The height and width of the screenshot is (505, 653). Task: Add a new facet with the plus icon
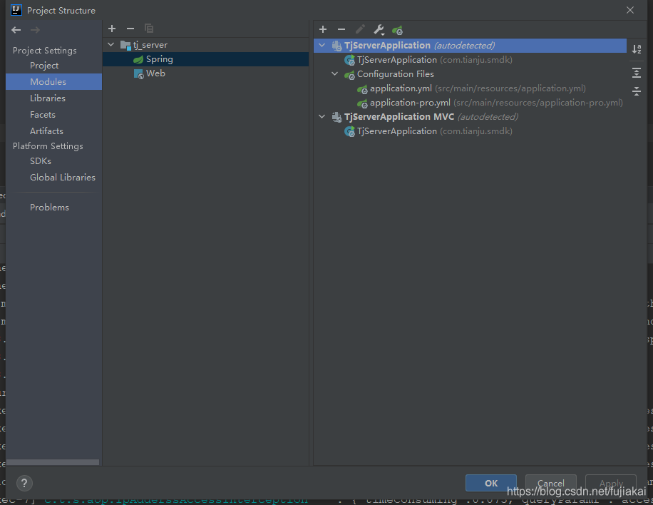(112, 29)
